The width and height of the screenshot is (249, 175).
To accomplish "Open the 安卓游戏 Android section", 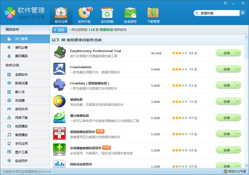I will point(131,15).
